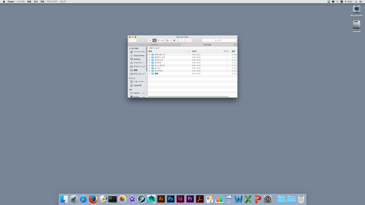Open アプリケーション in the sidebar
Viewport: 365px width, 205px height.
point(137,63)
